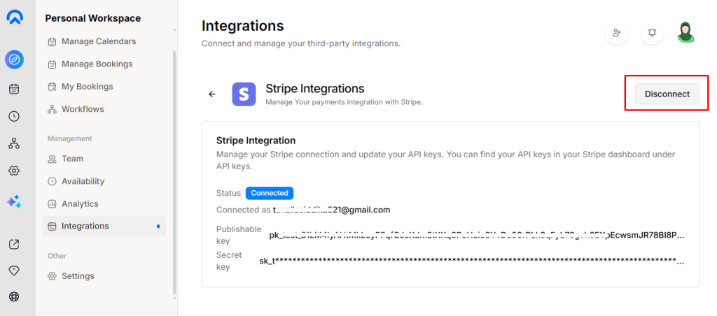Image resolution: width=717 pixels, height=316 pixels.
Task: Open the sparkles AI icon in left rail
Action: pyautogui.click(x=14, y=201)
